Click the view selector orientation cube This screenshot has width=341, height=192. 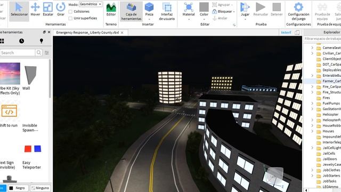click(275, 175)
